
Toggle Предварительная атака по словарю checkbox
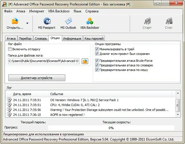(x=97, y=65)
